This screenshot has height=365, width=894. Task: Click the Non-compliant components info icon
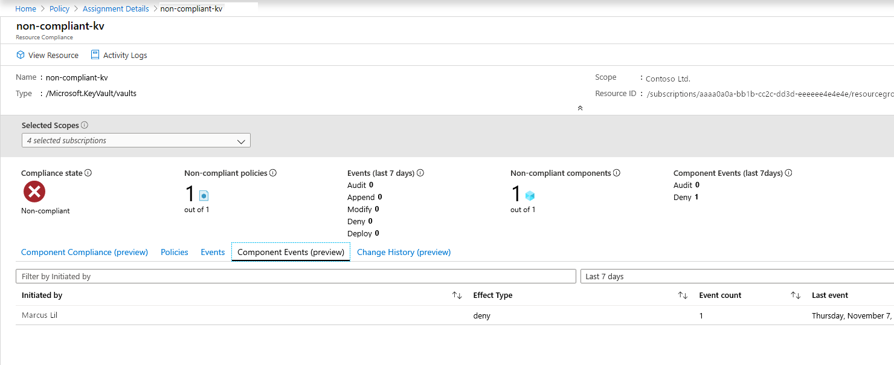(x=616, y=173)
